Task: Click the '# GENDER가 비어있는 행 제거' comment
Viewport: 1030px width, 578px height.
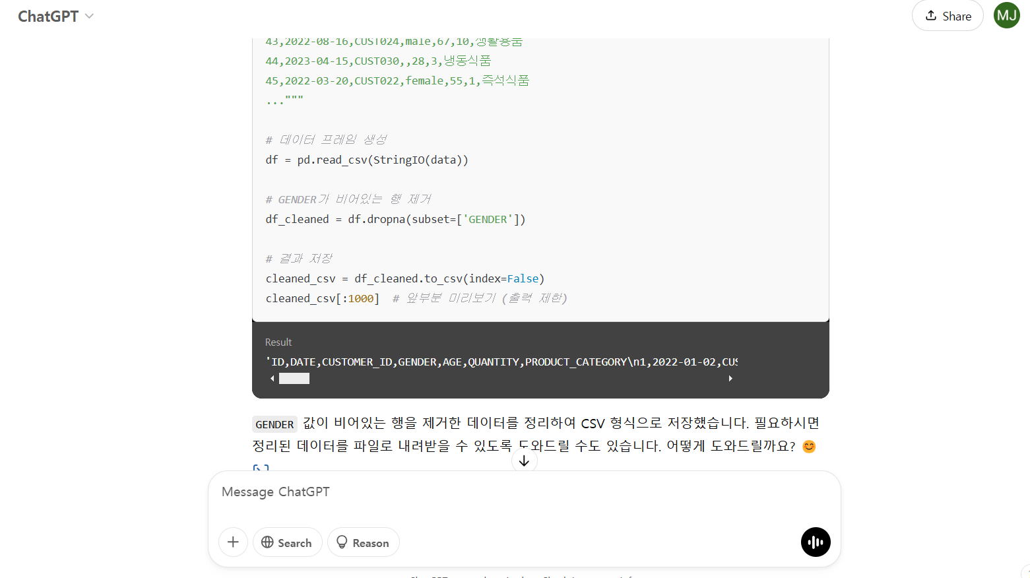Action: 348,199
